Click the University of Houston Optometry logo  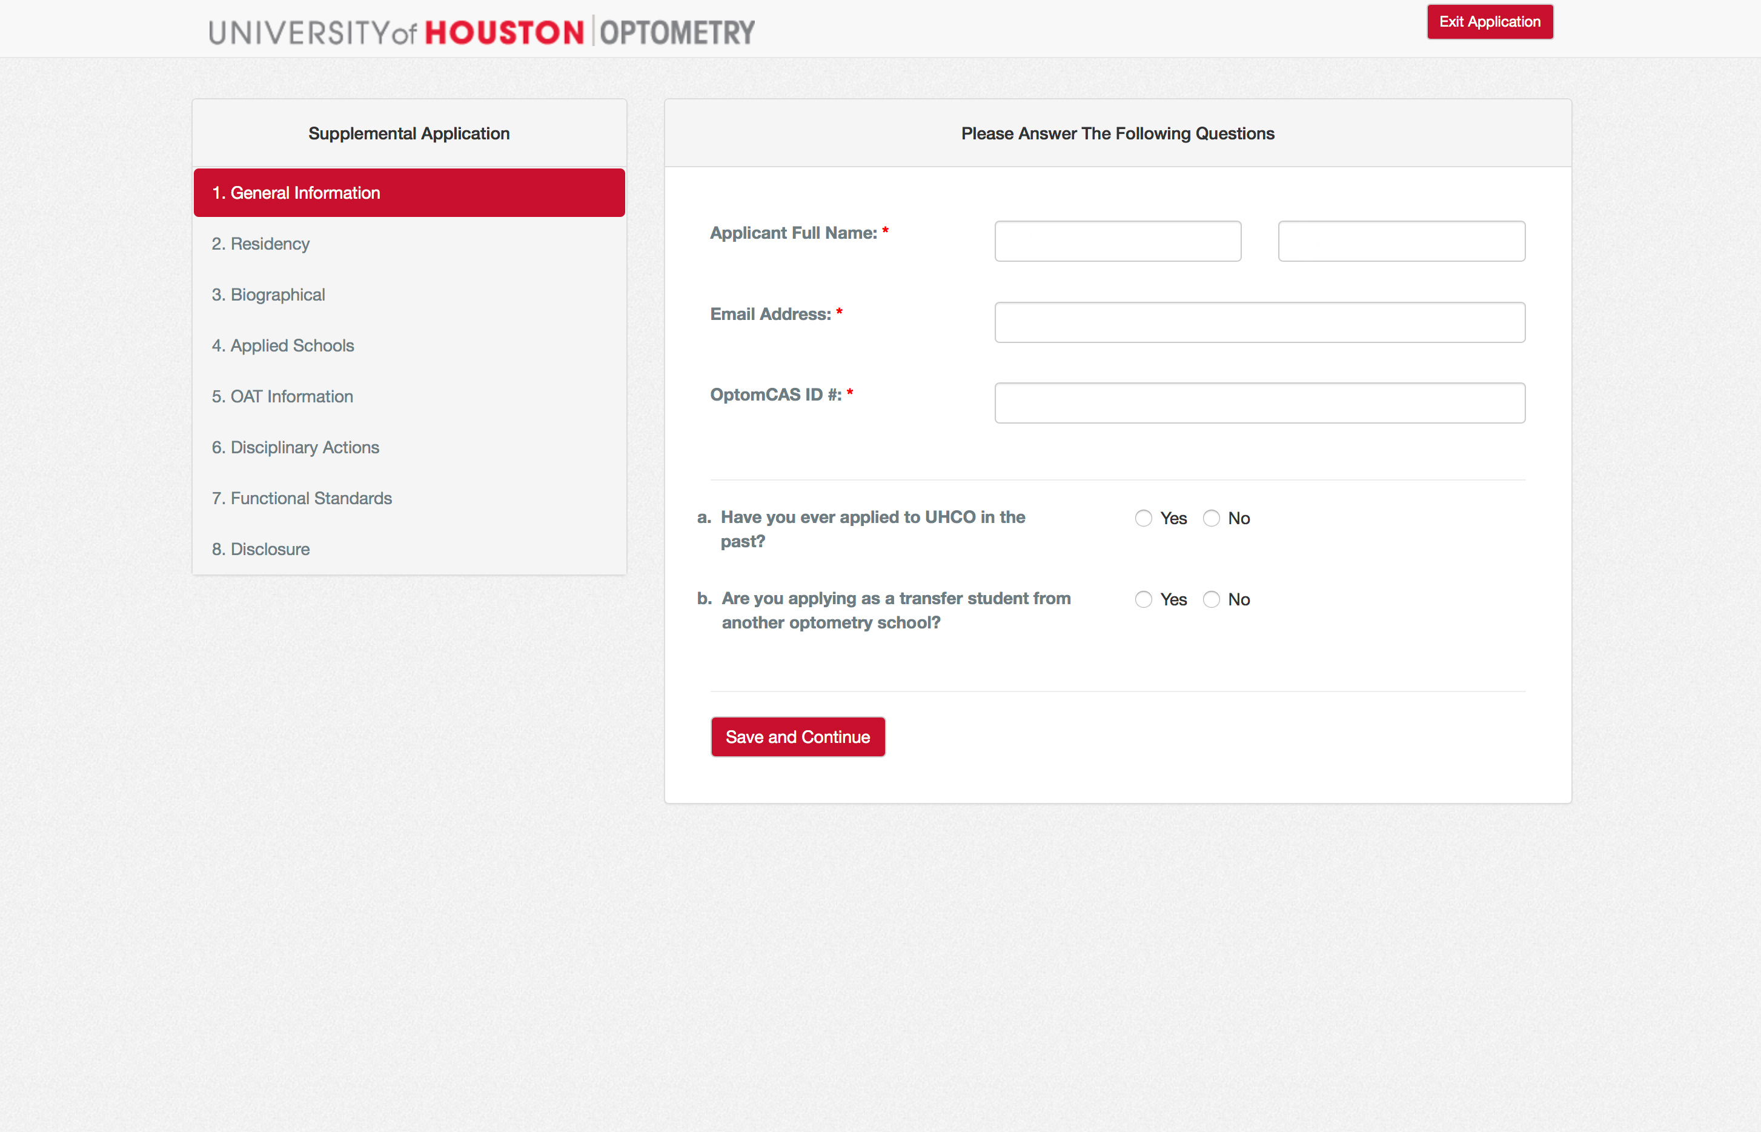click(x=481, y=32)
